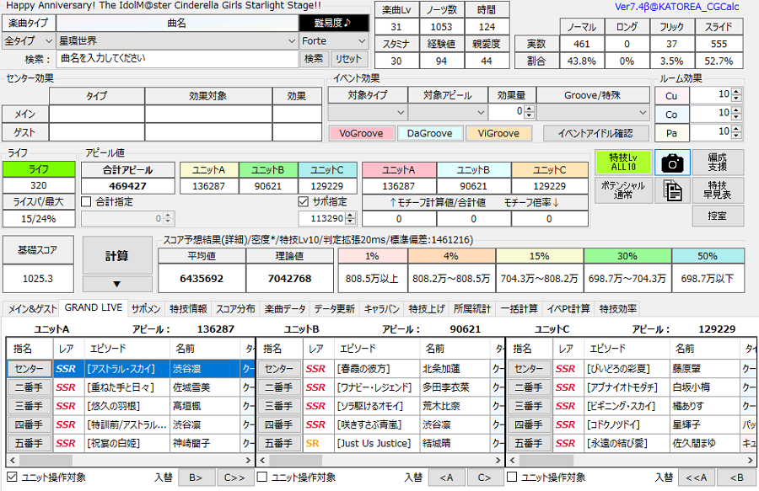Click the 検索 search button
Image resolution: width=759 pixels, height=491 pixels.
click(x=313, y=59)
